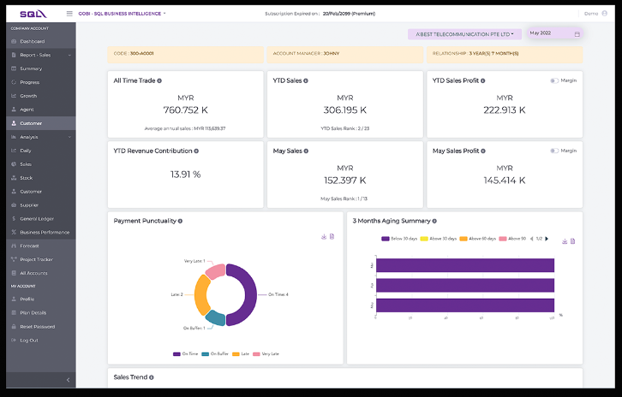This screenshot has width=622, height=397.
Task: Toggle the On Time legend entry
Action: point(185,354)
